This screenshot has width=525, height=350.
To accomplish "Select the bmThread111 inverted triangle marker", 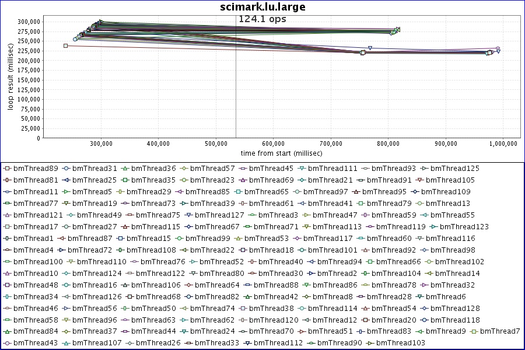I will click(302, 169).
